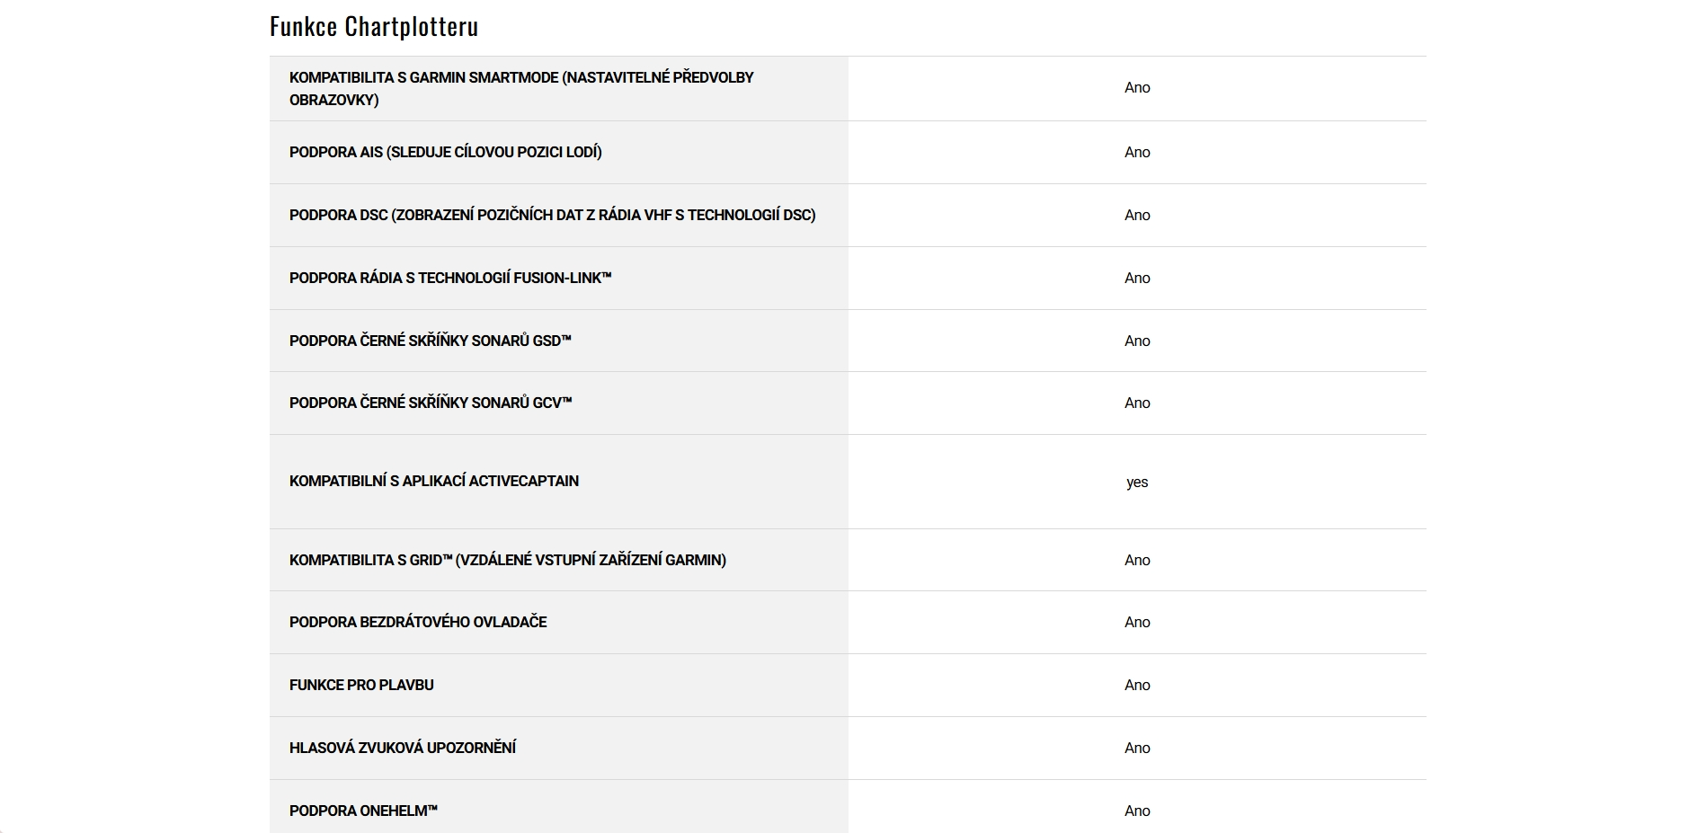This screenshot has height=833, width=1698.
Task: Click the Podpora AIS row label
Action: click(446, 152)
